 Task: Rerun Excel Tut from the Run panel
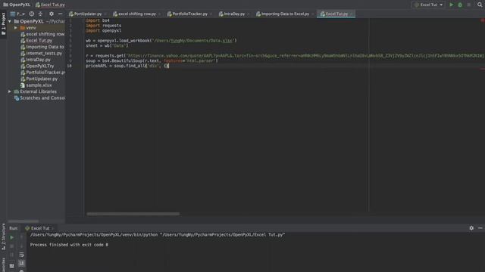[12, 237]
